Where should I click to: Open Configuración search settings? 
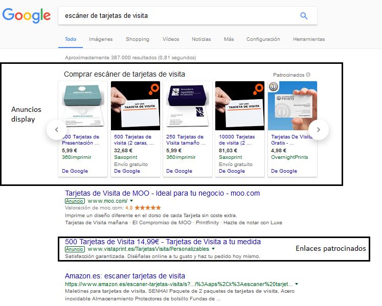(263, 39)
